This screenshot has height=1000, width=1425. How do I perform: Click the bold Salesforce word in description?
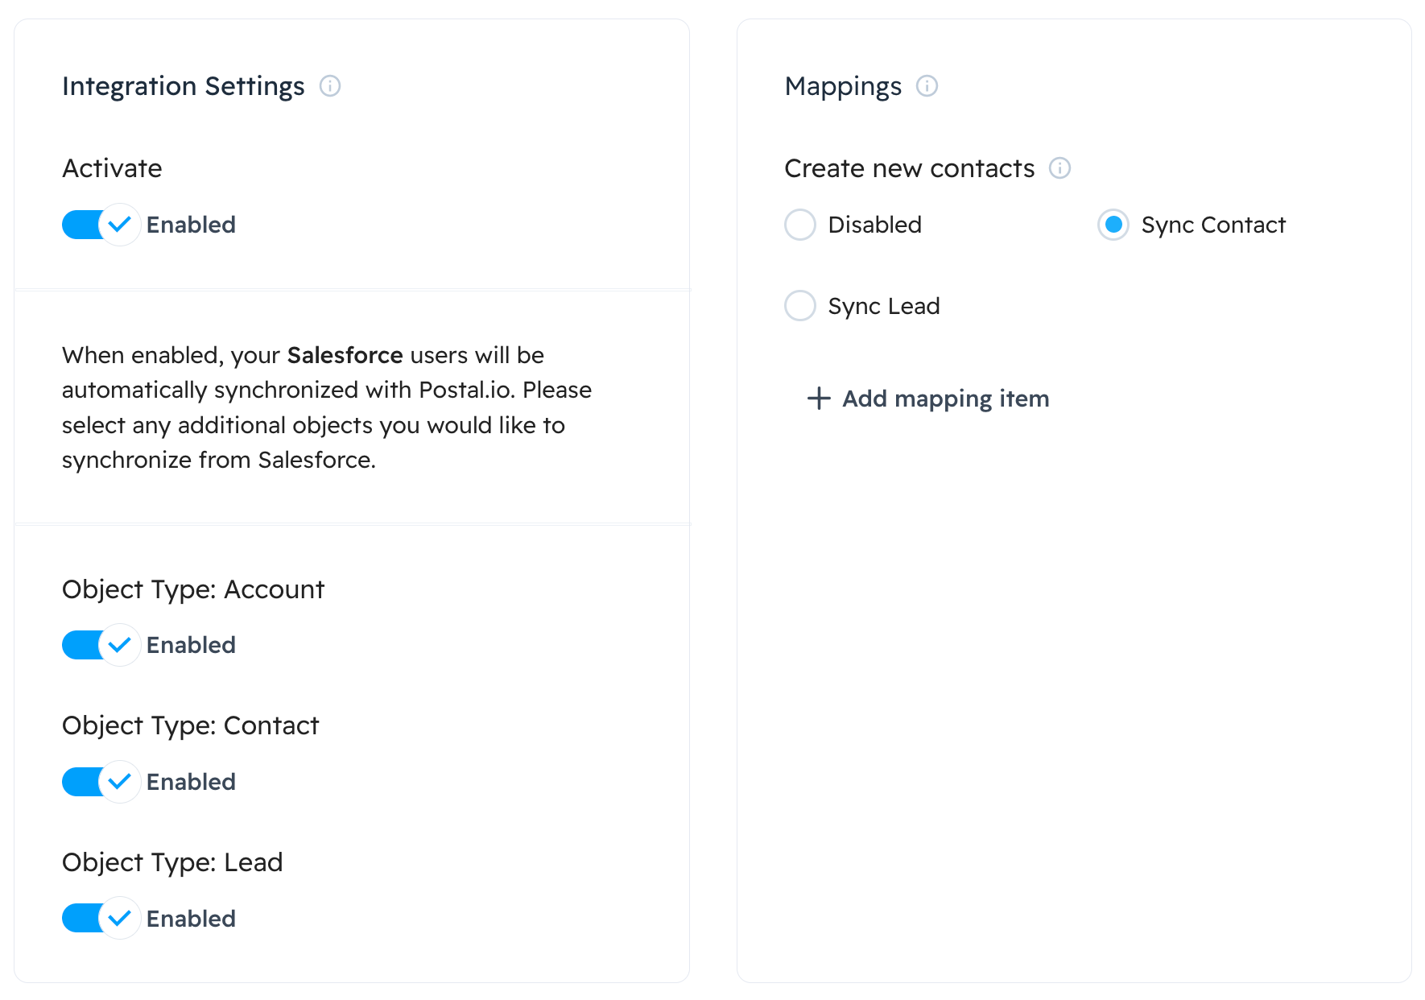[345, 355]
